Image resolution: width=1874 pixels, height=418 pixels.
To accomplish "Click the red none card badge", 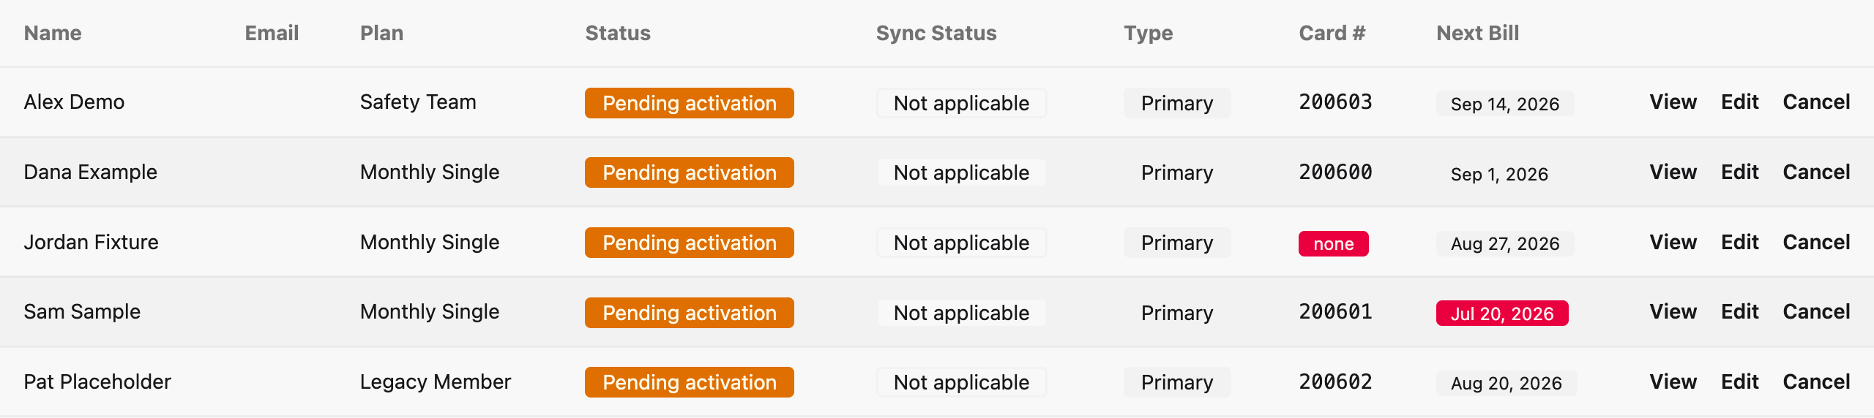I will point(1334,243).
